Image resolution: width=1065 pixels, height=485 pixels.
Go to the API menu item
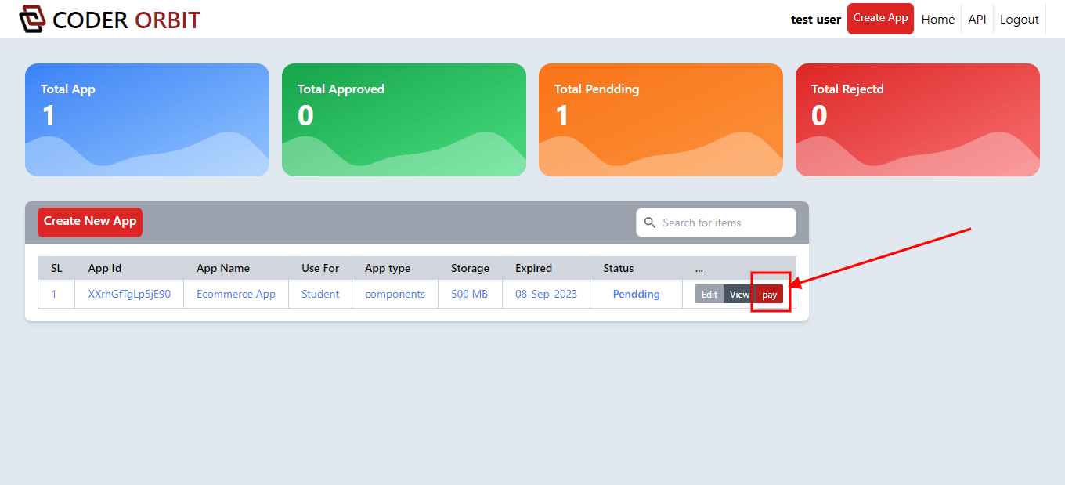(977, 20)
